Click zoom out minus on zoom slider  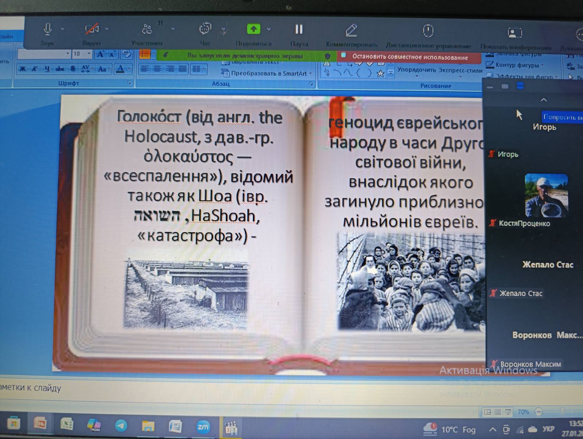[539, 412]
